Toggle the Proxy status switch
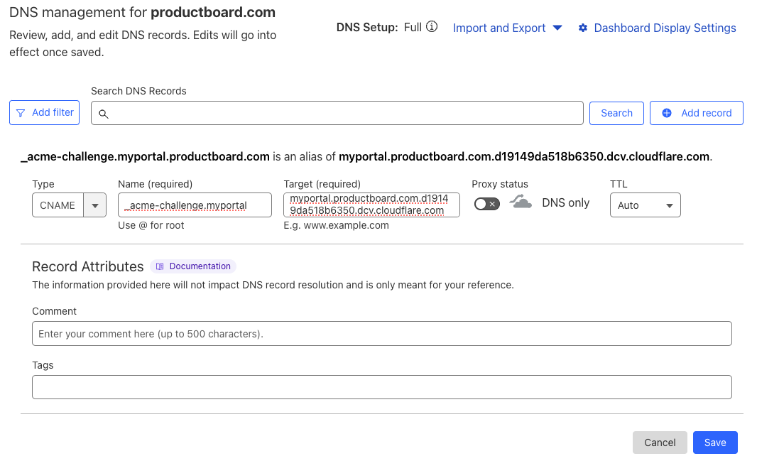 tap(486, 204)
